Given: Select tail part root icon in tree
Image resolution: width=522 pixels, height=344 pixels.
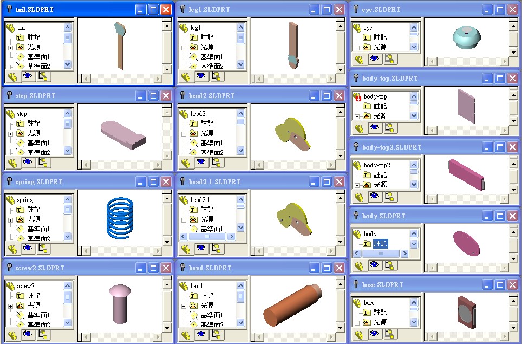Looking at the screenshot, I should point(10,28).
